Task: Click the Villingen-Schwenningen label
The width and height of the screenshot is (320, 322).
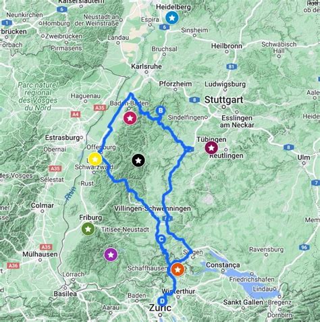Action: coord(153,209)
